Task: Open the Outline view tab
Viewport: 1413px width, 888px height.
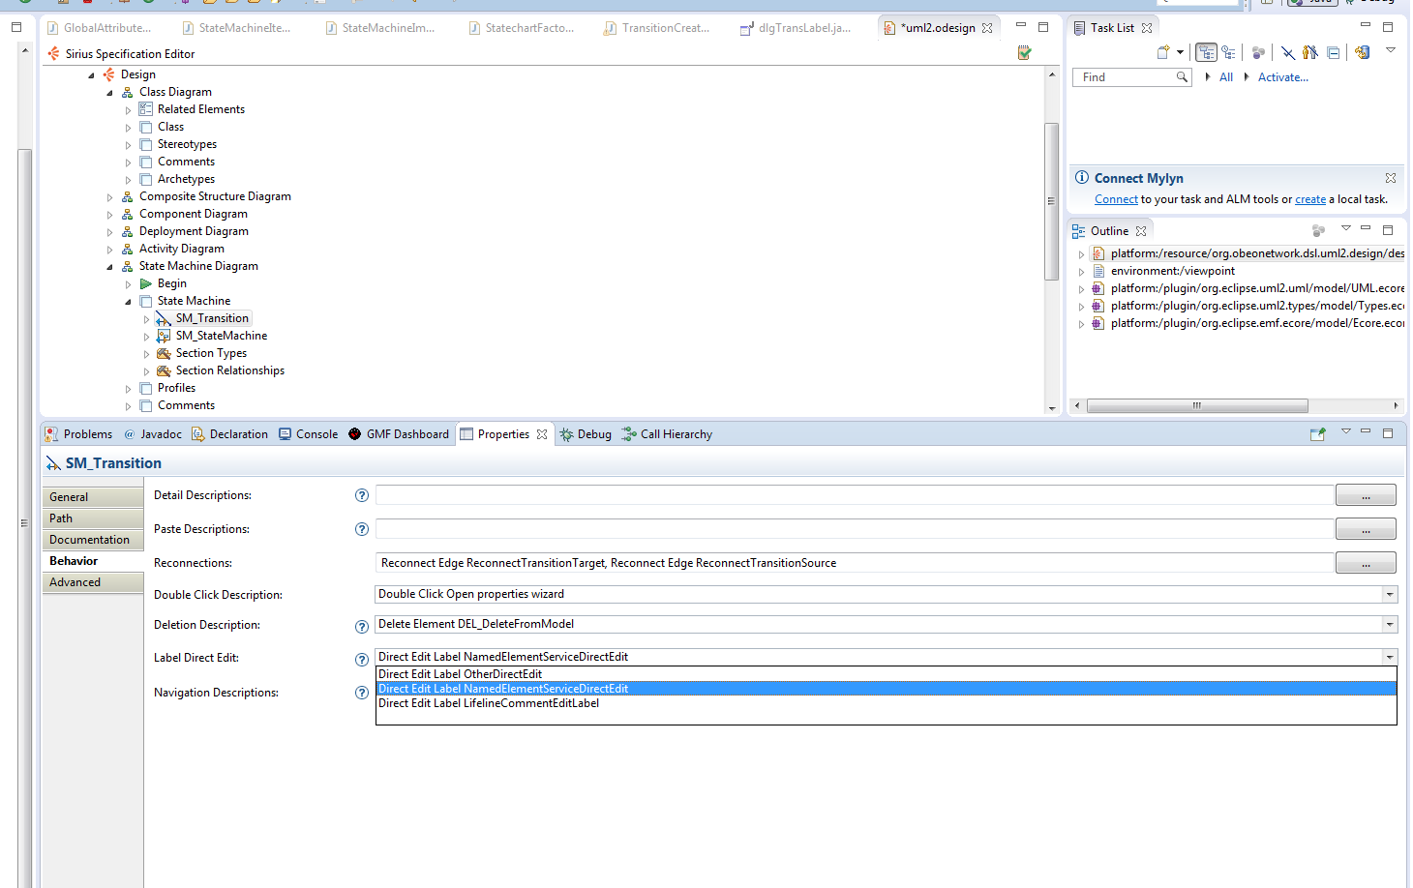Action: (x=1109, y=231)
